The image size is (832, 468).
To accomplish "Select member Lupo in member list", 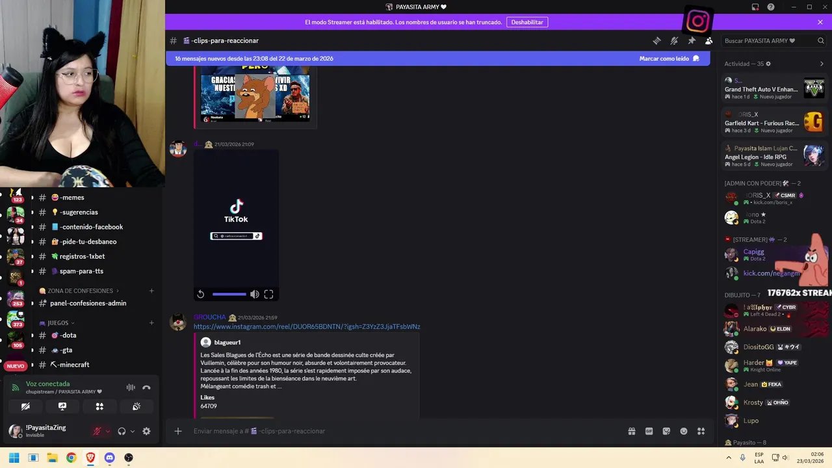I will click(775, 421).
